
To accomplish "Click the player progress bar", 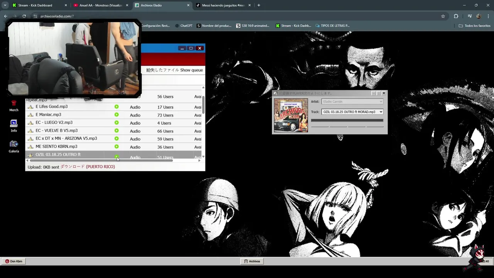I will [x=347, y=120].
